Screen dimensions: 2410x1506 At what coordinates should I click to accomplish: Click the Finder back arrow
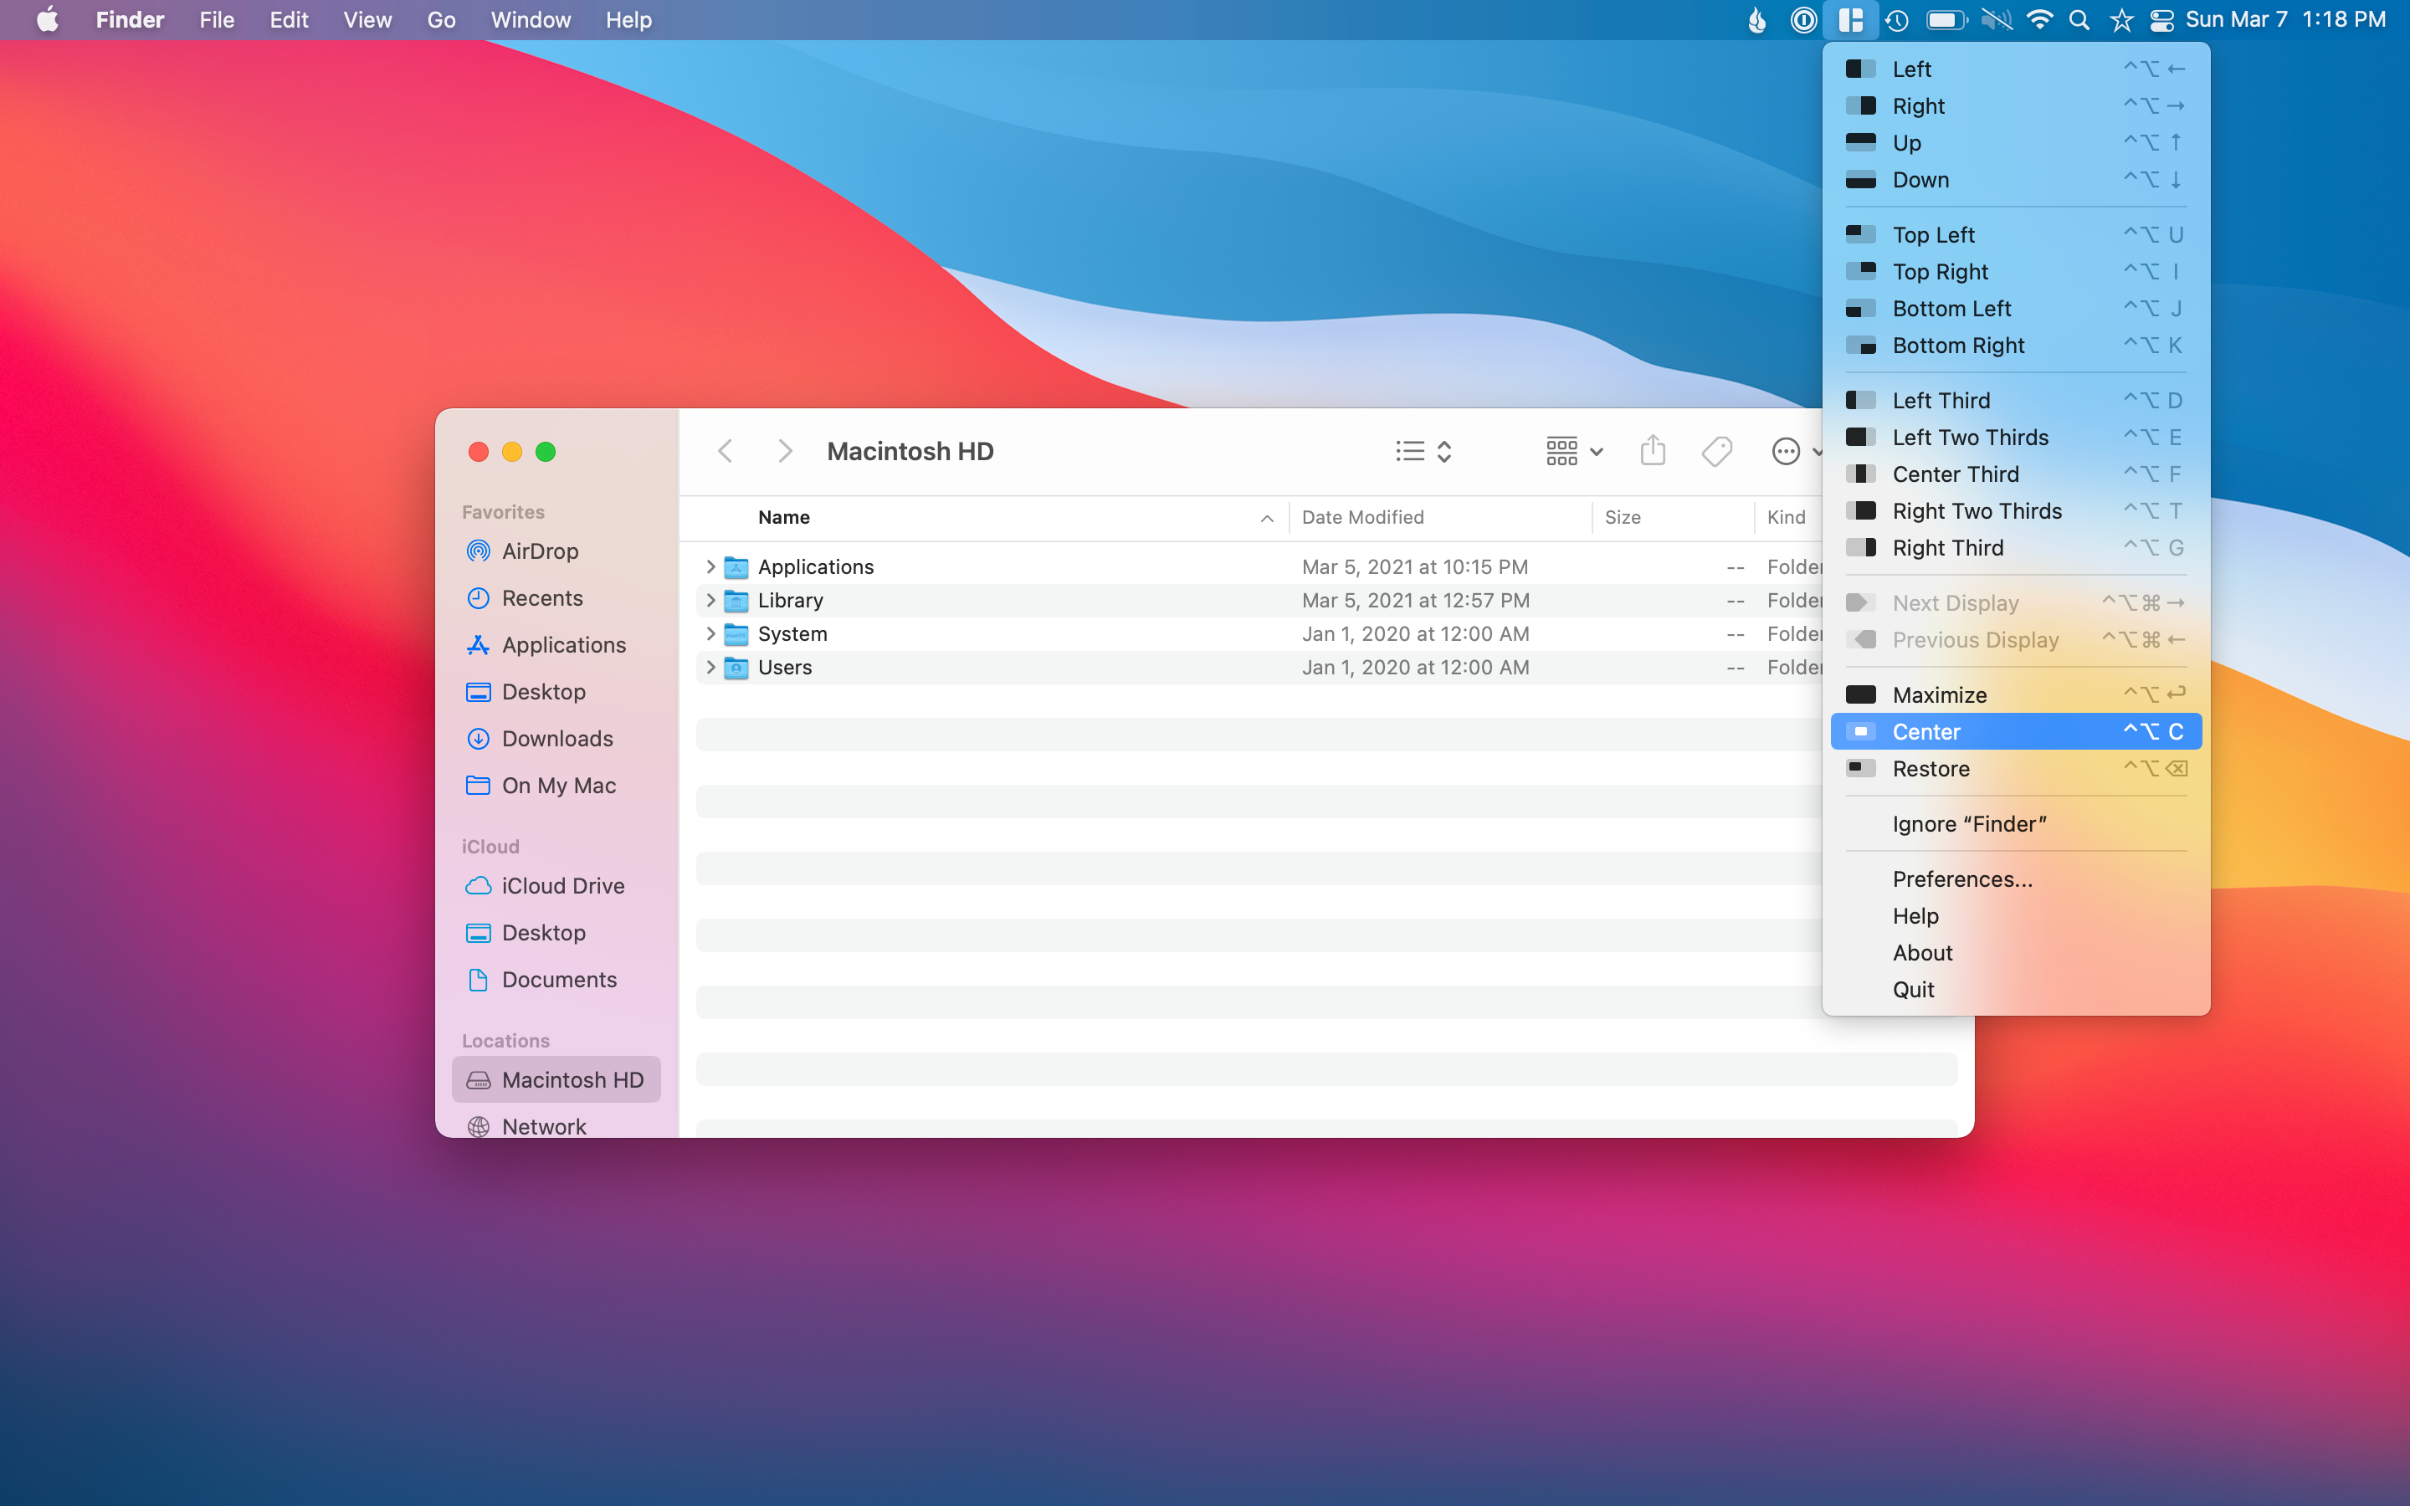(725, 451)
